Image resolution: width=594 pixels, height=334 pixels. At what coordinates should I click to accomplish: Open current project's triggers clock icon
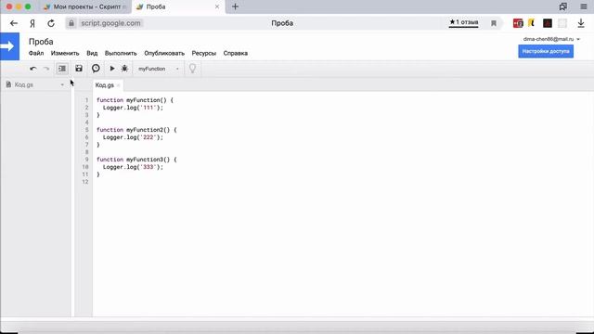[x=96, y=68]
